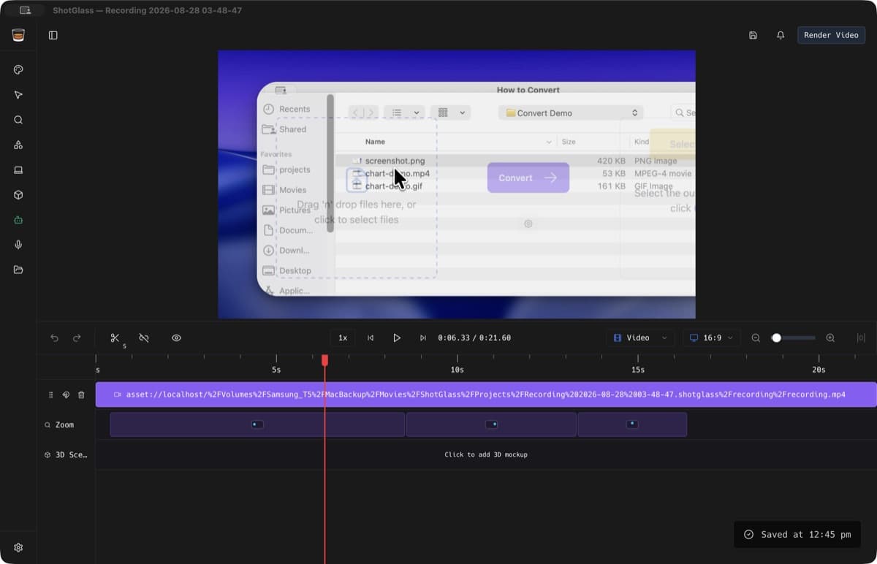Click the fit timeline icon at far right

point(861,338)
